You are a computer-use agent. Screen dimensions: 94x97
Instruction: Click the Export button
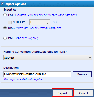point(63,93)
